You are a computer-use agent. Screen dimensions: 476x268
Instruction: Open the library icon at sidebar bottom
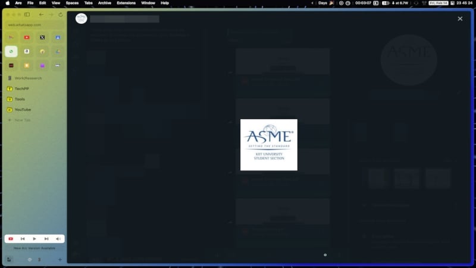(x=9, y=260)
